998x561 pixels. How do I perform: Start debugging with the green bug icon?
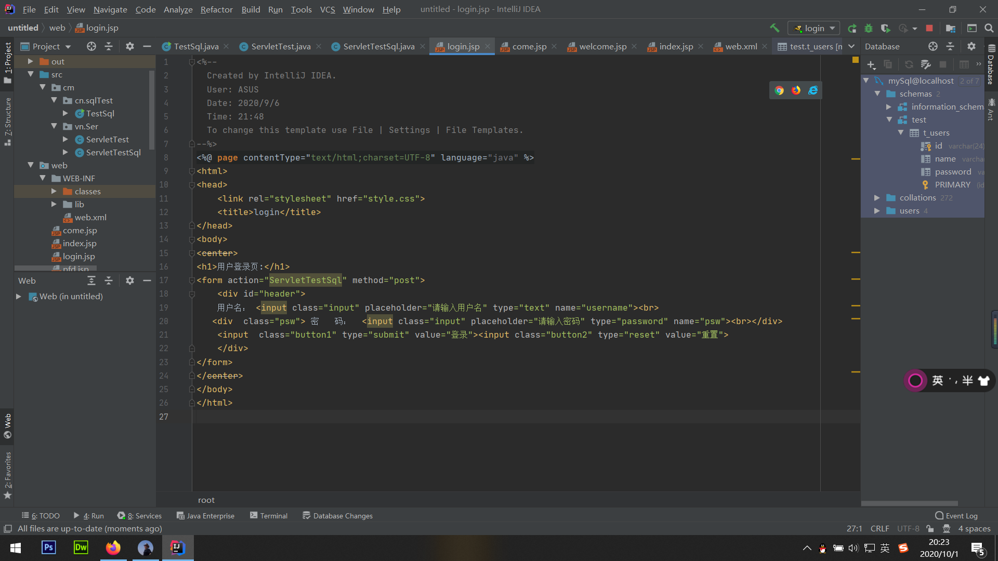tap(869, 28)
